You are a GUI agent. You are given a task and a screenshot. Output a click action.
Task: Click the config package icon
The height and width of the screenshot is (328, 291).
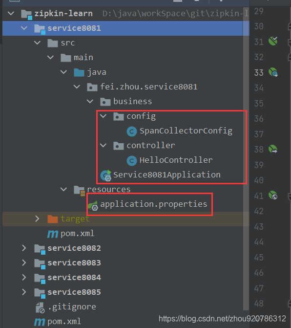click(x=119, y=116)
